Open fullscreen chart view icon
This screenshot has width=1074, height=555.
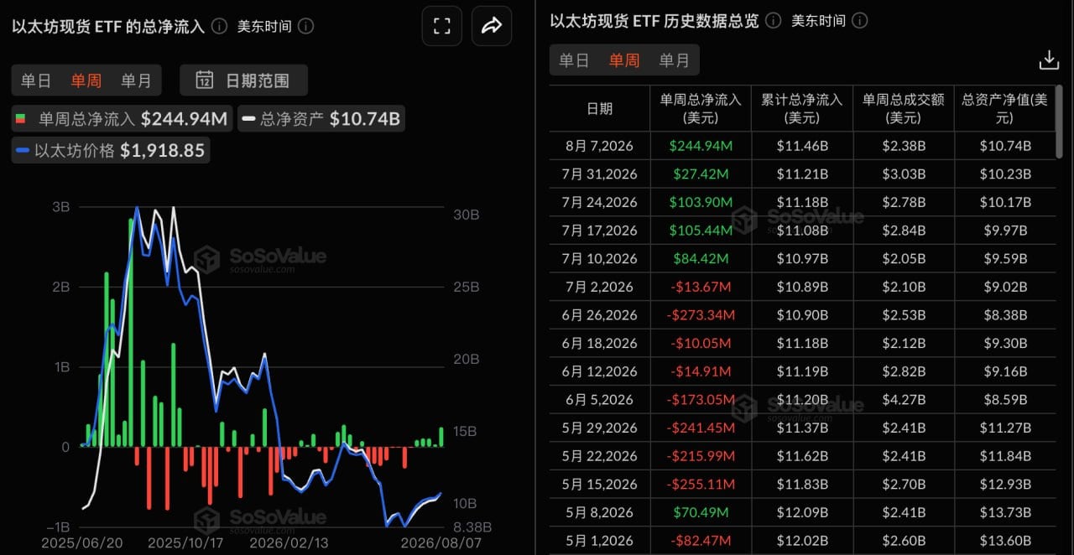pos(442,26)
